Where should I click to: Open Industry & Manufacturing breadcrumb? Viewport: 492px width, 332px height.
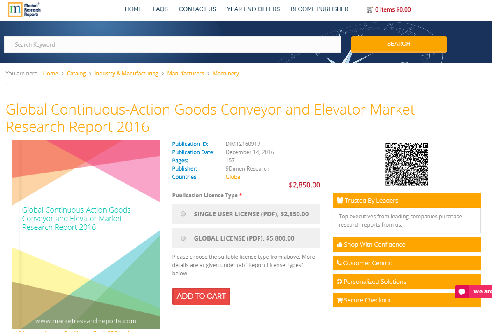(126, 73)
